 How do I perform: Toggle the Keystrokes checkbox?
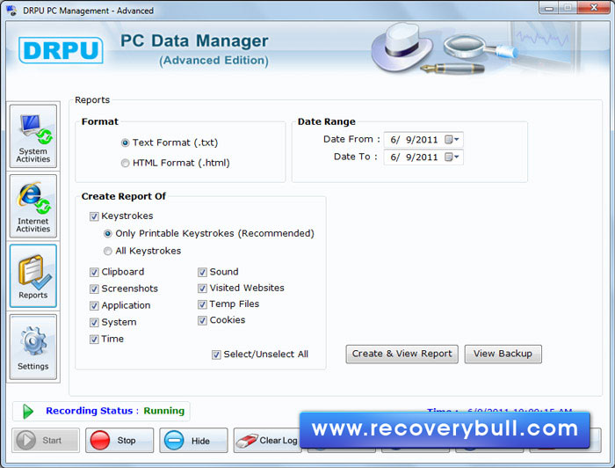click(94, 216)
